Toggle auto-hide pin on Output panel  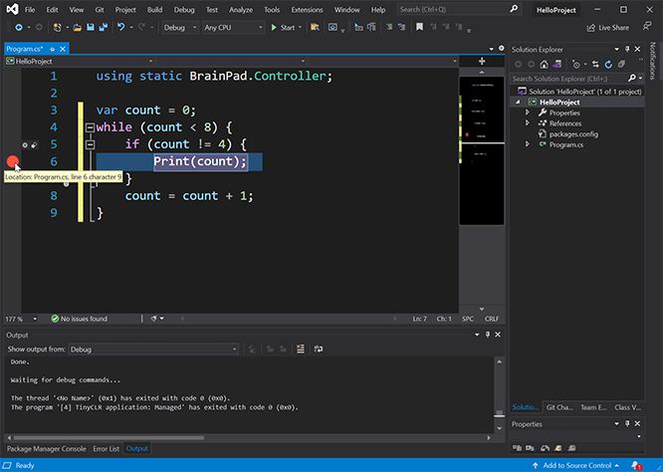point(488,335)
